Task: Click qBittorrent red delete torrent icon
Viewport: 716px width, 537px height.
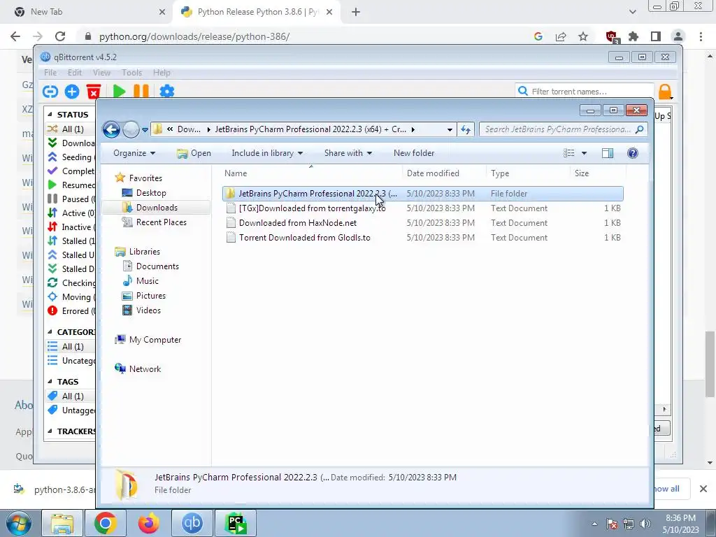Action: [x=94, y=92]
